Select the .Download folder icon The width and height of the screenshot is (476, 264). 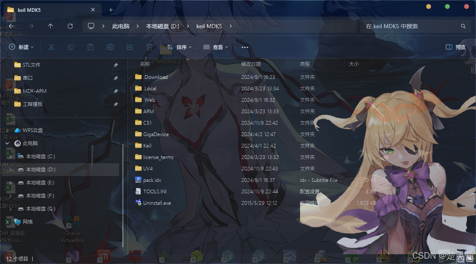(138, 77)
